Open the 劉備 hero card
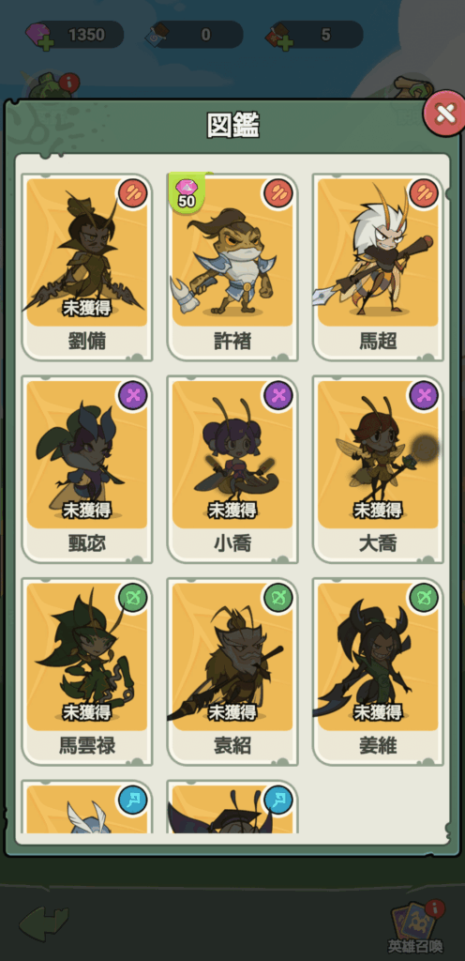465x961 pixels. click(87, 267)
